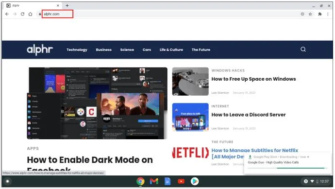The height and width of the screenshot is (189, 335).
Task: Click Lee Stanton under the Windows article
Action: tap(220, 93)
